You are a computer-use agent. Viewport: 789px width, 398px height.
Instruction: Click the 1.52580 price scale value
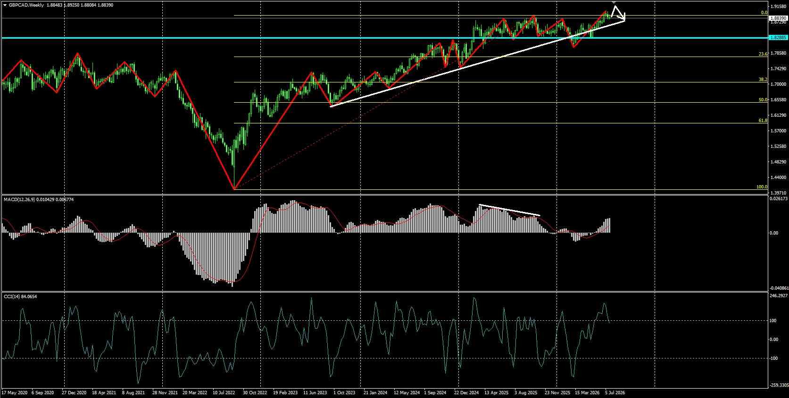[778, 146]
